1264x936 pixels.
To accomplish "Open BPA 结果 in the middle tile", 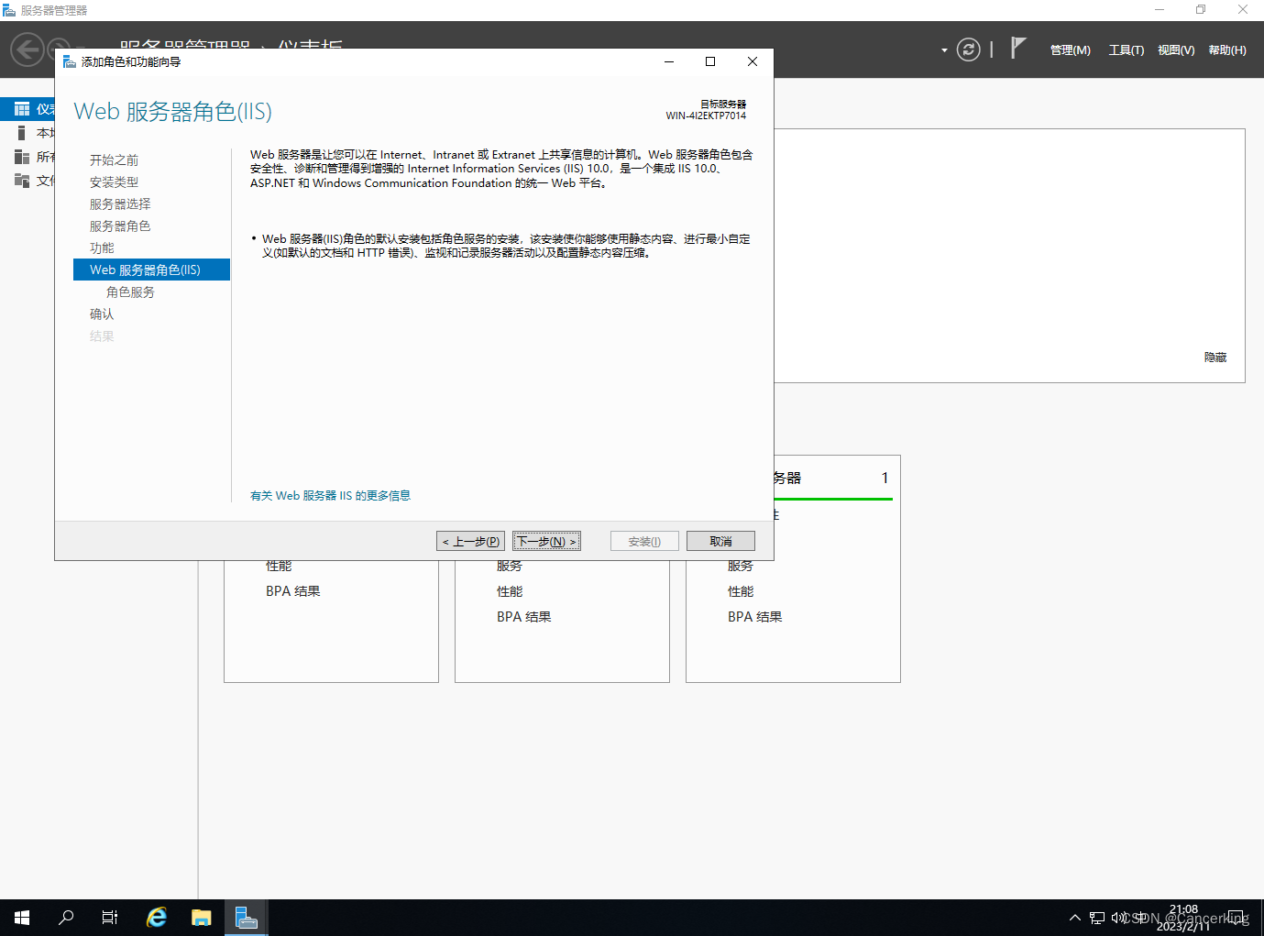I will 524,617.
